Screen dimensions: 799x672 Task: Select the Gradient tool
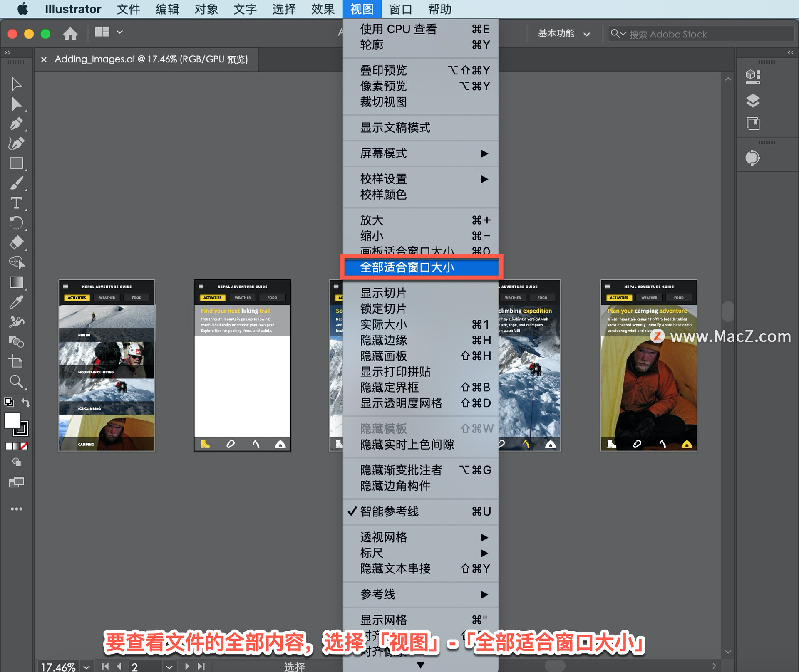(x=17, y=282)
